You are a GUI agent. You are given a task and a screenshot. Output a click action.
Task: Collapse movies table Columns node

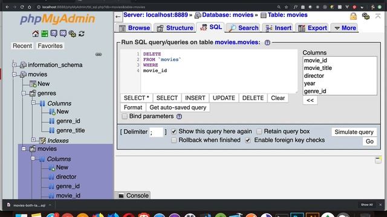pyautogui.click(x=33, y=159)
